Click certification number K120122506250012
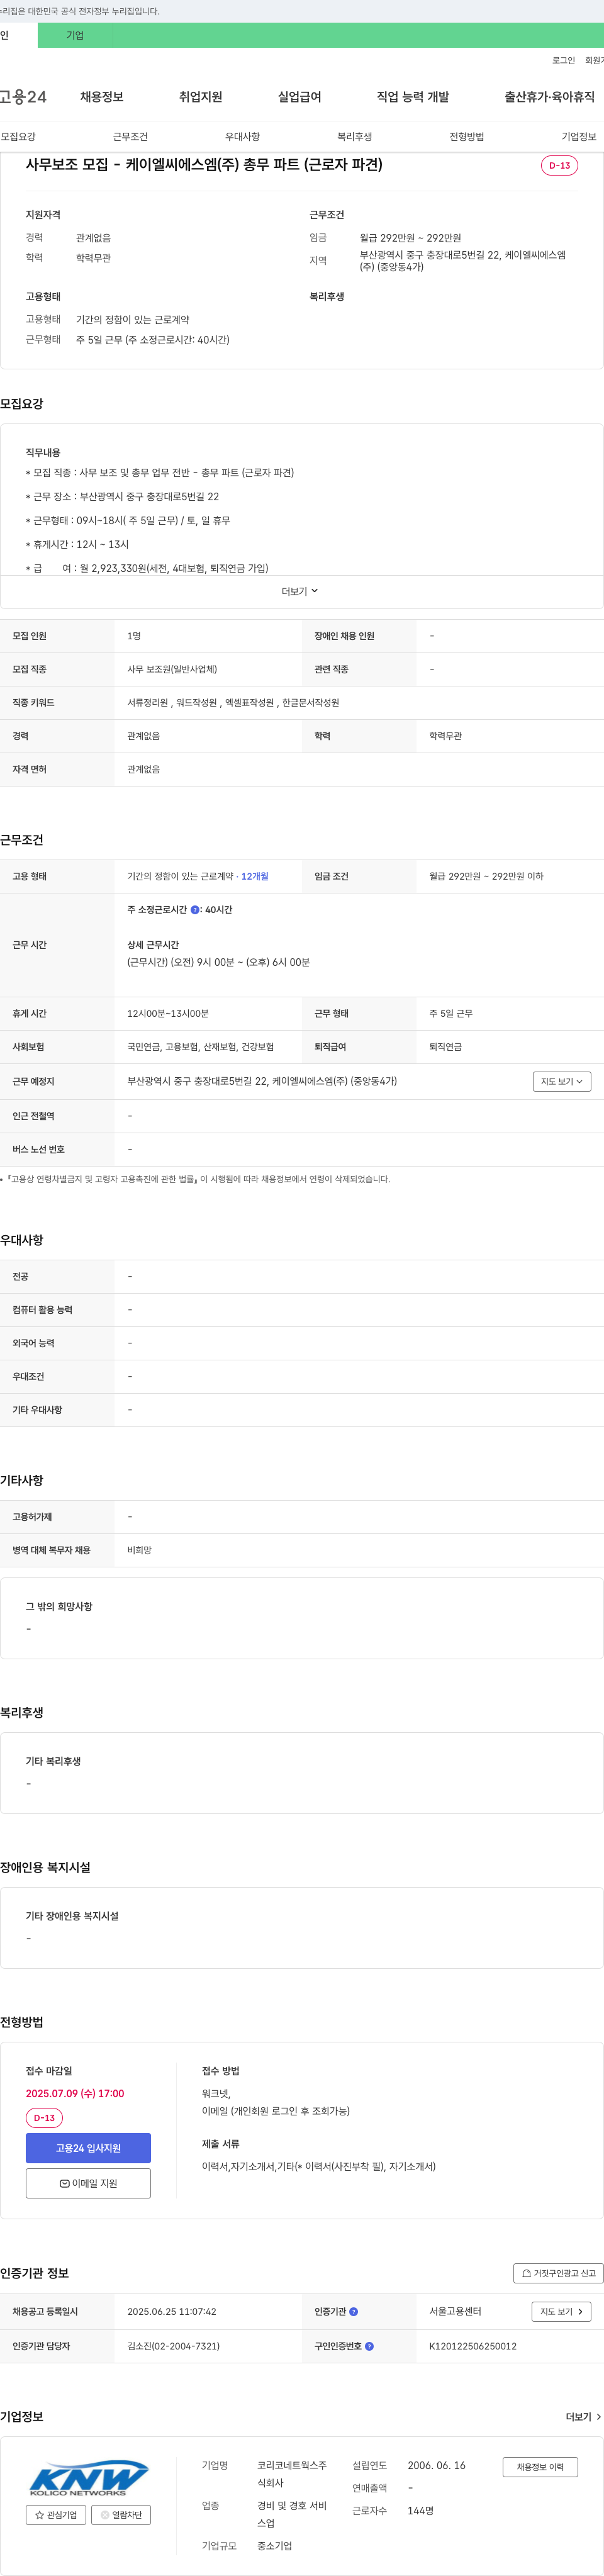 [x=473, y=2346]
